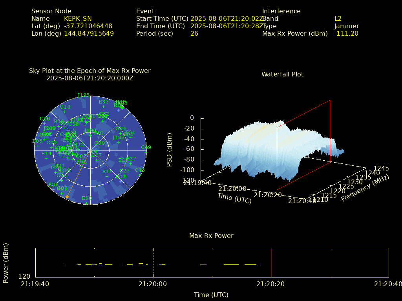Select satellite J195 marker at top of sky plot

tap(84, 100)
